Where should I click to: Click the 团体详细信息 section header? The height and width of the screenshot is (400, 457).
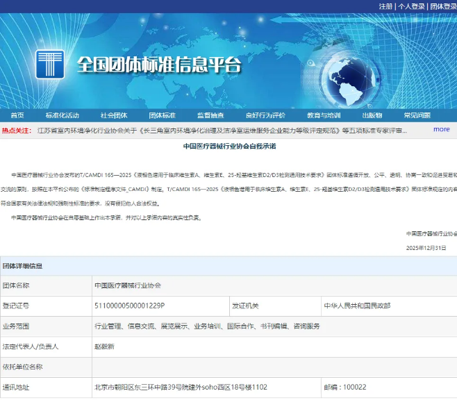click(x=22, y=266)
